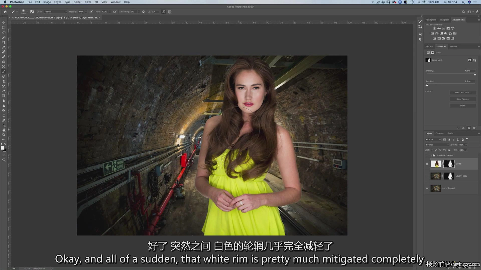Filter layers by type (T) icon
The image size is (481, 270).
tap(453, 139)
